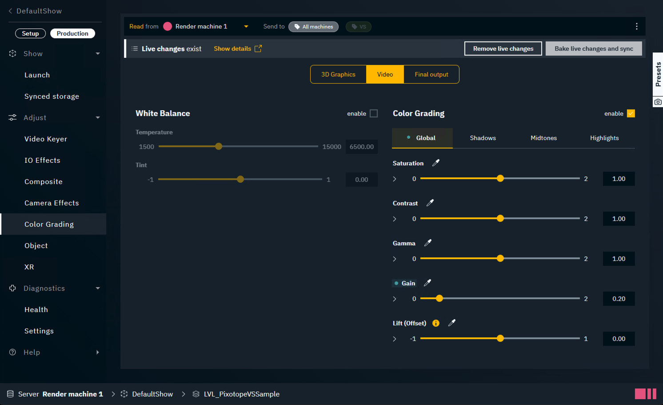This screenshot has width=663, height=405.
Task: Click the Lift (Offset) info icon
Action: click(x=436, y=323)
